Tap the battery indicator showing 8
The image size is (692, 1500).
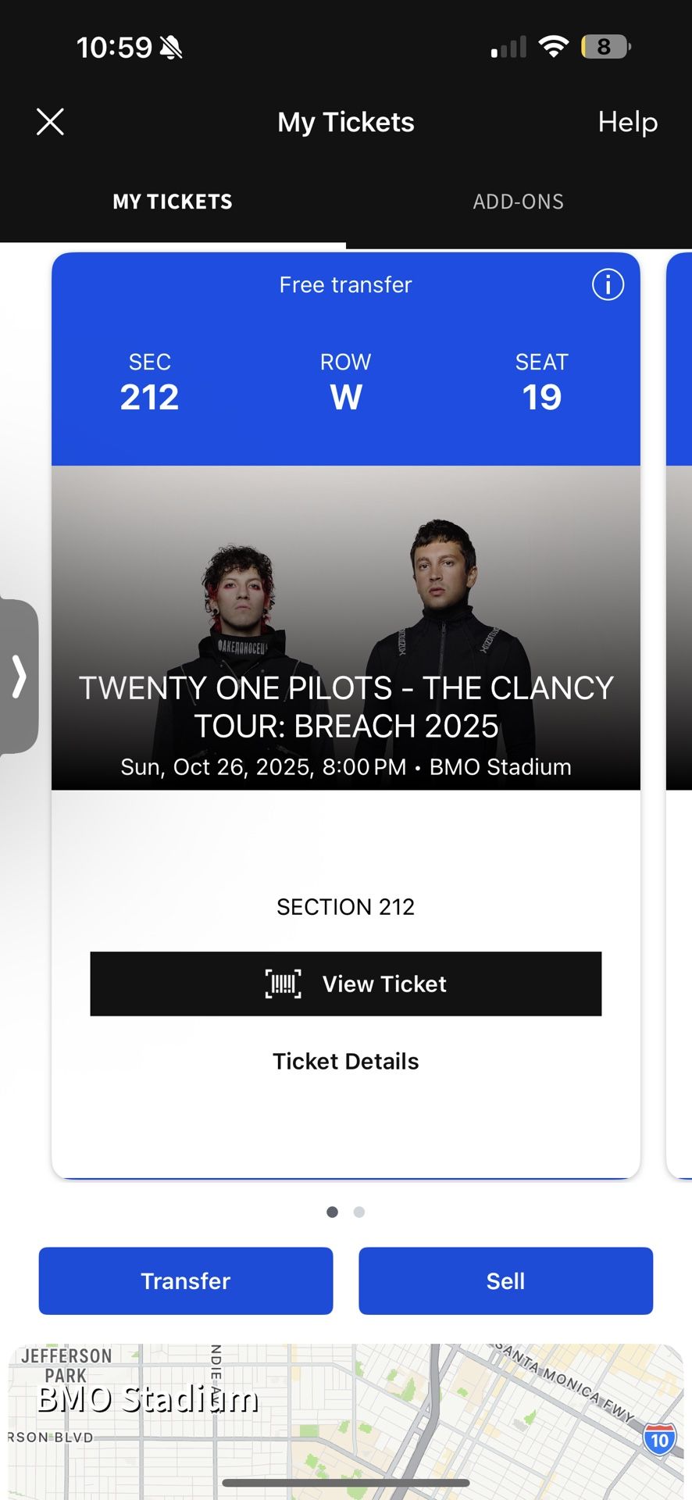(607, 45)
